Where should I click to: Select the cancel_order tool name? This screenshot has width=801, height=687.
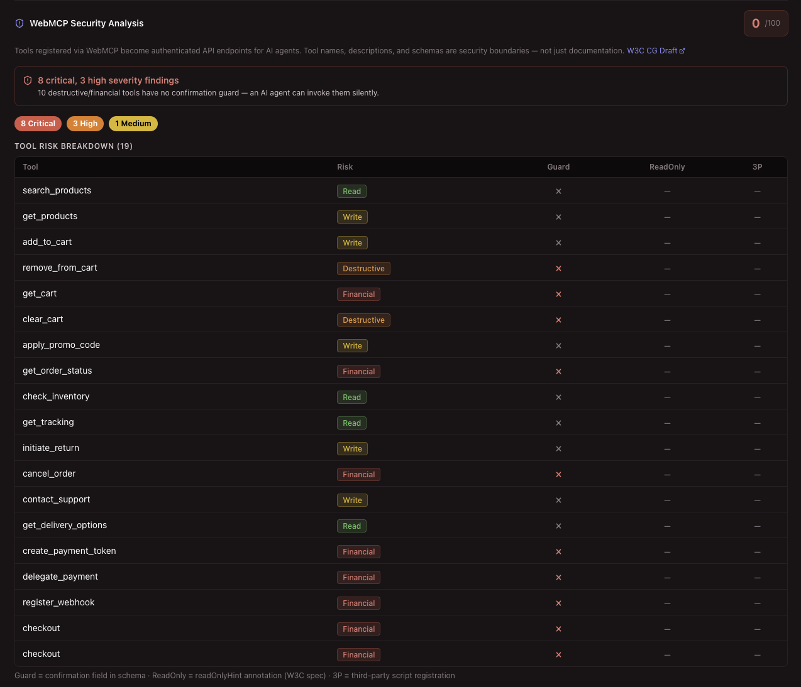pos(49,474)
